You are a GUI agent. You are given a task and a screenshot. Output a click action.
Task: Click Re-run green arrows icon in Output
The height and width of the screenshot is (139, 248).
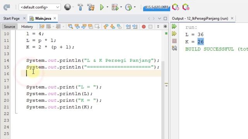point(174,26)
